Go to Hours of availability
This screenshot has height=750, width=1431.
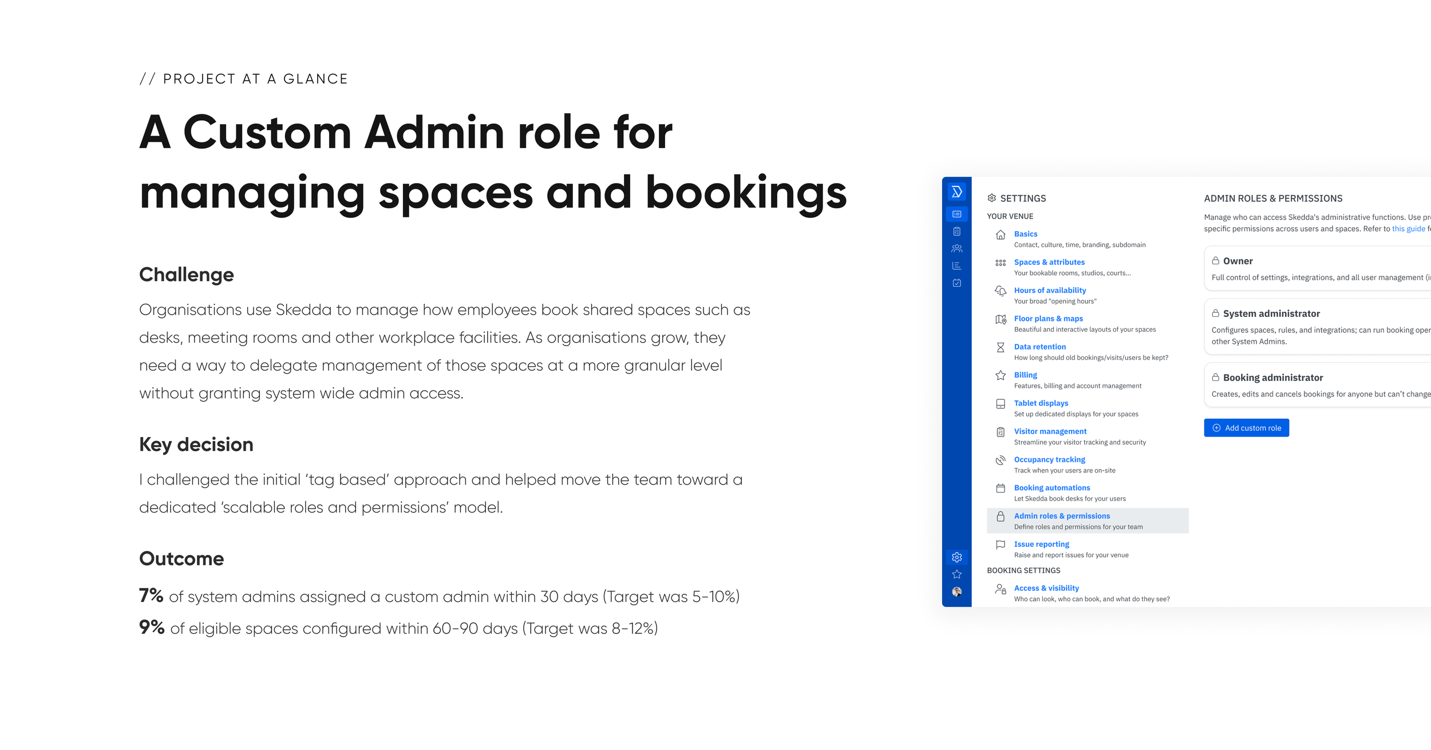point(1049,290)
